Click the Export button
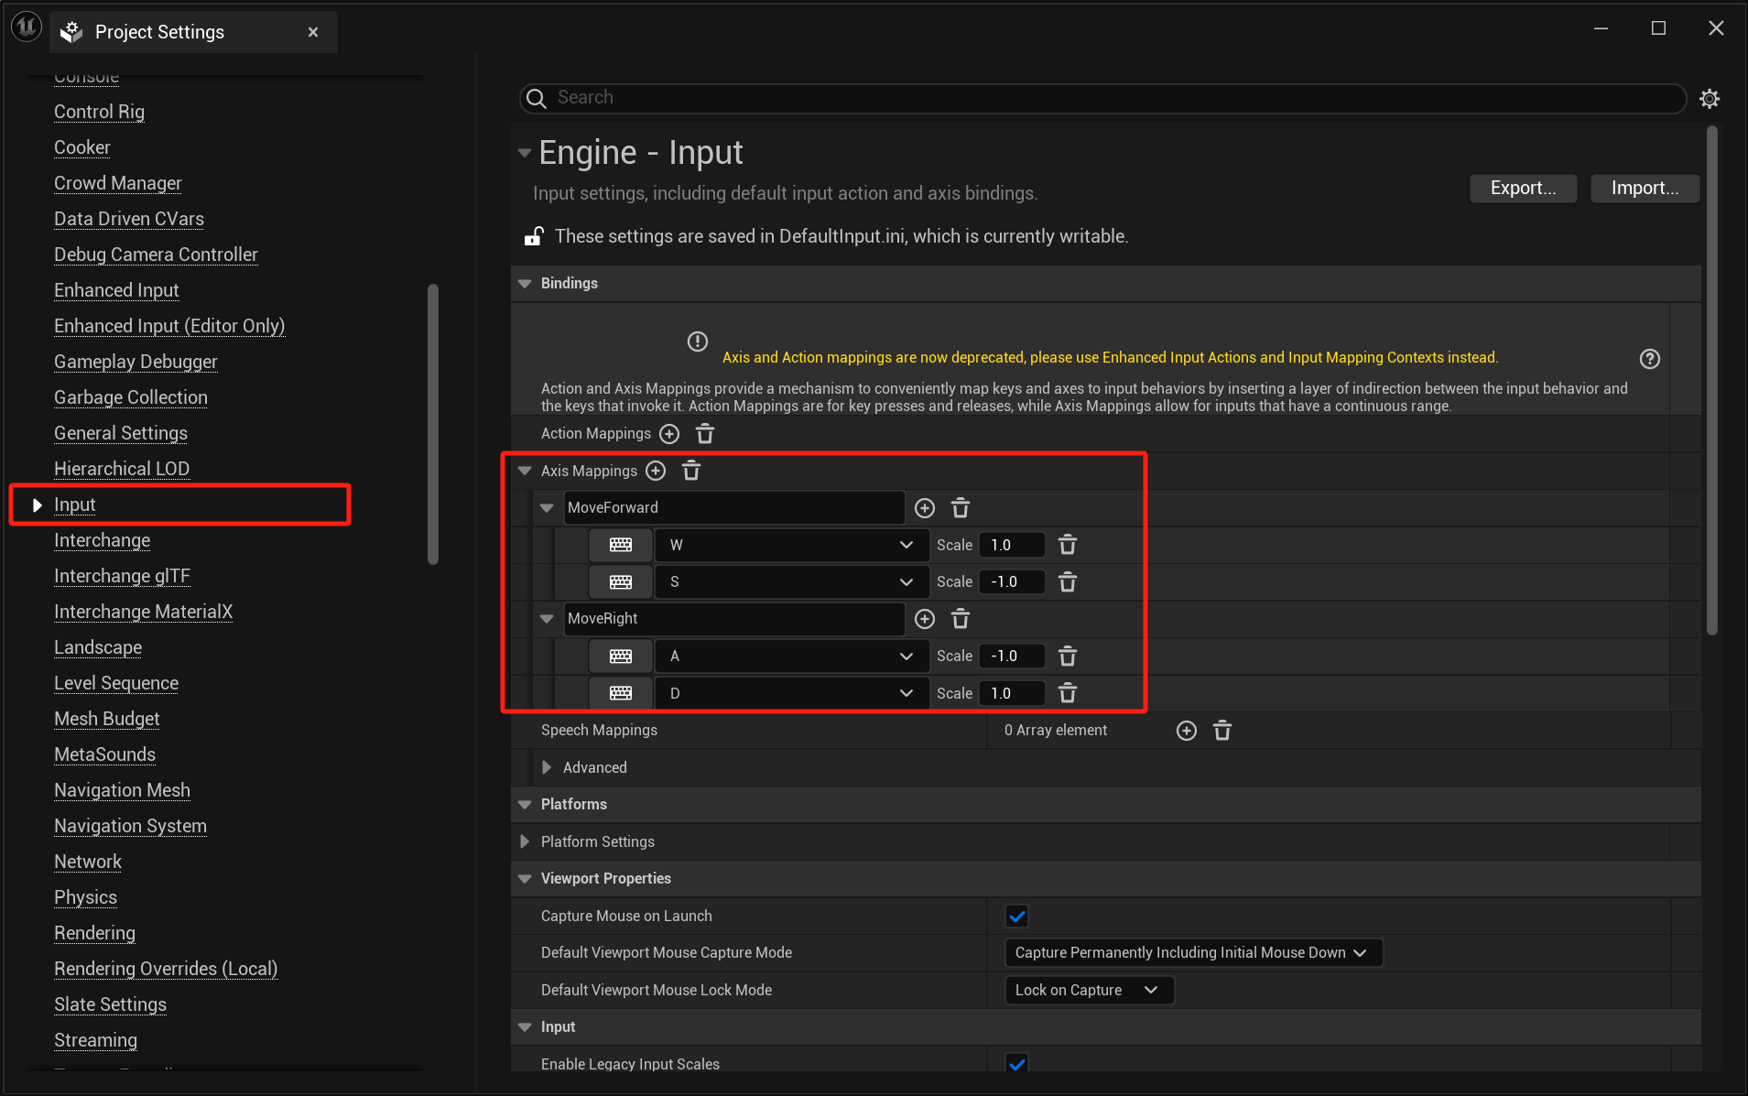1748x1096 pixels. coord(1523,189)
